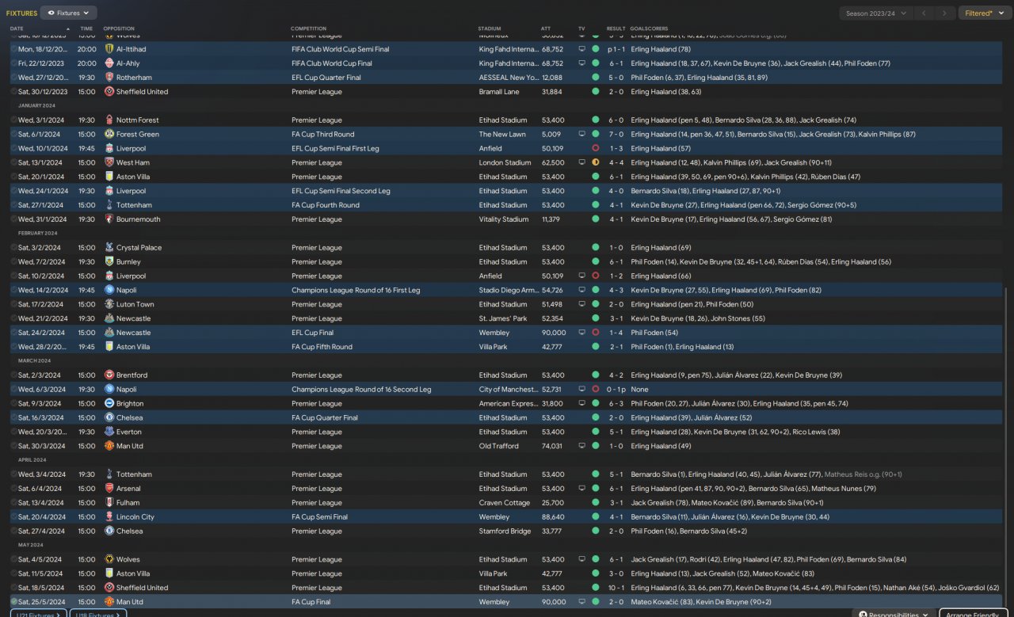Click the TV icon on the Al-Ahly row
The height and width of the screenshot is (617, 1014).
tap(582, 63)
